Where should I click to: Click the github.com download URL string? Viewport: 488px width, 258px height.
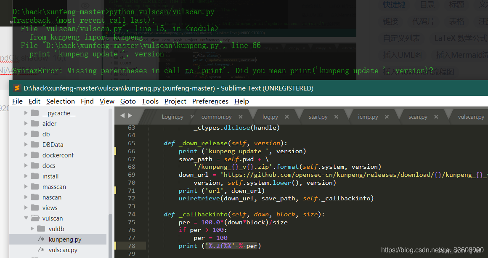pyautogui.click(x=354, y=175)
